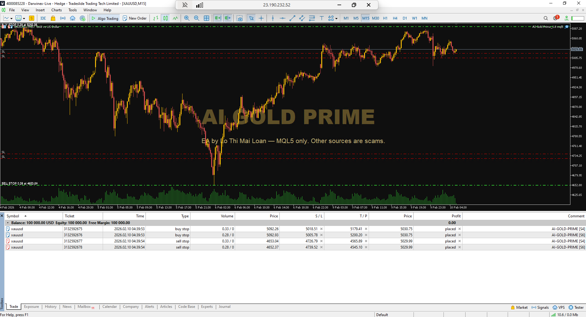Screen dimensions: 586x317
Task: Toggle chart shift from right edge
Action: pyautogui.click(x=228, y=18)
